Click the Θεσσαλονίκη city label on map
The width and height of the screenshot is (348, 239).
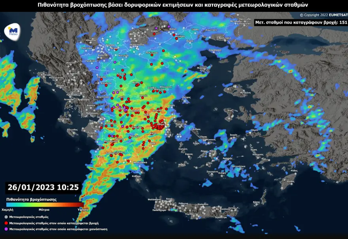click(x=136, y=45)
